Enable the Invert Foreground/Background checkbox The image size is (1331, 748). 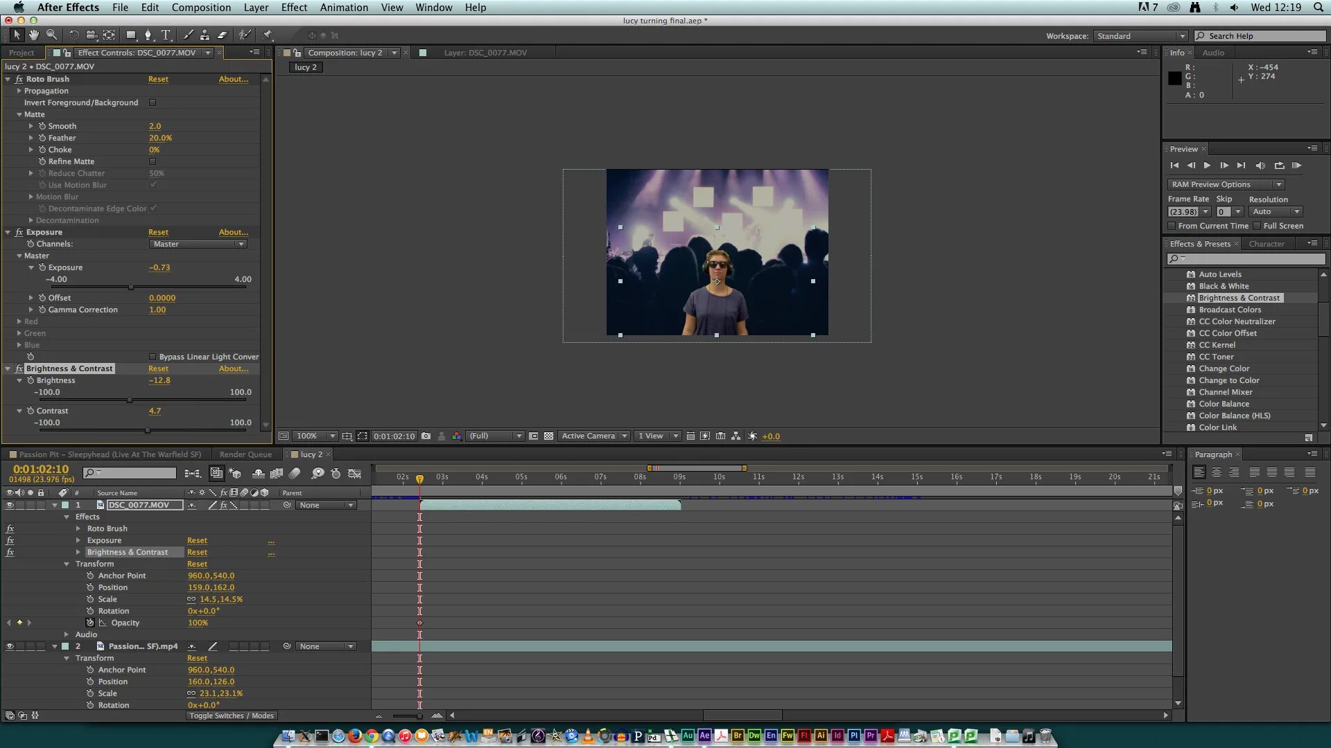(x=153, y=103)
